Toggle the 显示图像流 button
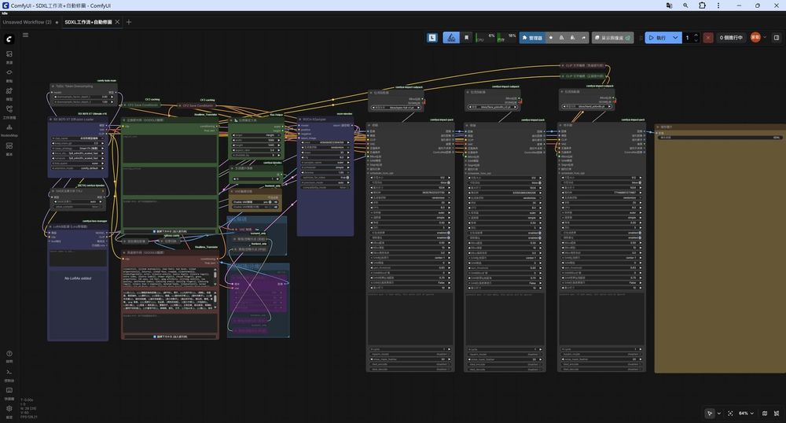This screenshot has height=423, width=786. [x=612, y=38]
